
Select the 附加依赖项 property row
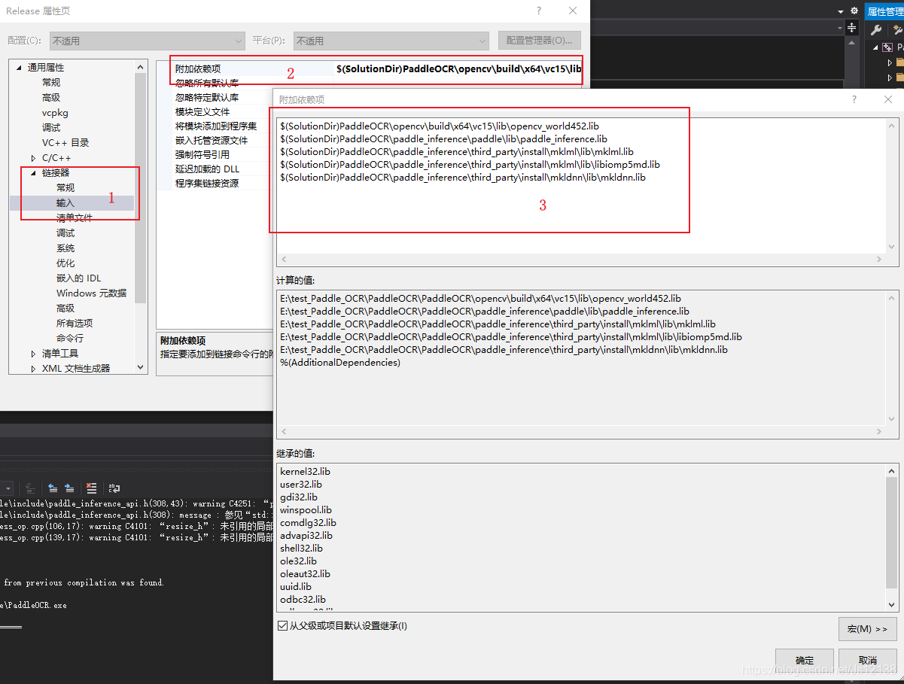pyautogui.click(x=376, y=68)
